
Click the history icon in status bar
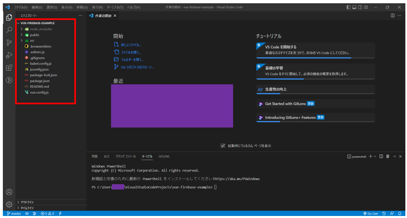coord(384,214)
